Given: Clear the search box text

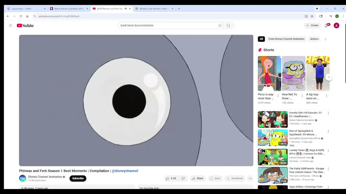Looking at the screenshot, I should coord(220,25).
